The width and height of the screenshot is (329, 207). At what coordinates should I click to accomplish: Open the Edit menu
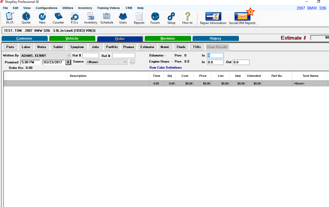pyautogui.click(x=16, y=8)
